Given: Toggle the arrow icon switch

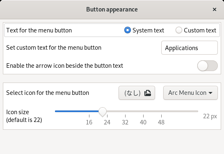Looking at the screenshot, I should click(x=208, y=66).
